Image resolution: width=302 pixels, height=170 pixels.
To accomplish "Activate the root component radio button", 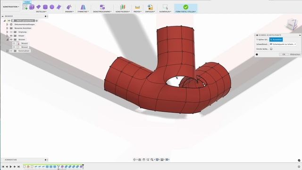I will (37, 21).
